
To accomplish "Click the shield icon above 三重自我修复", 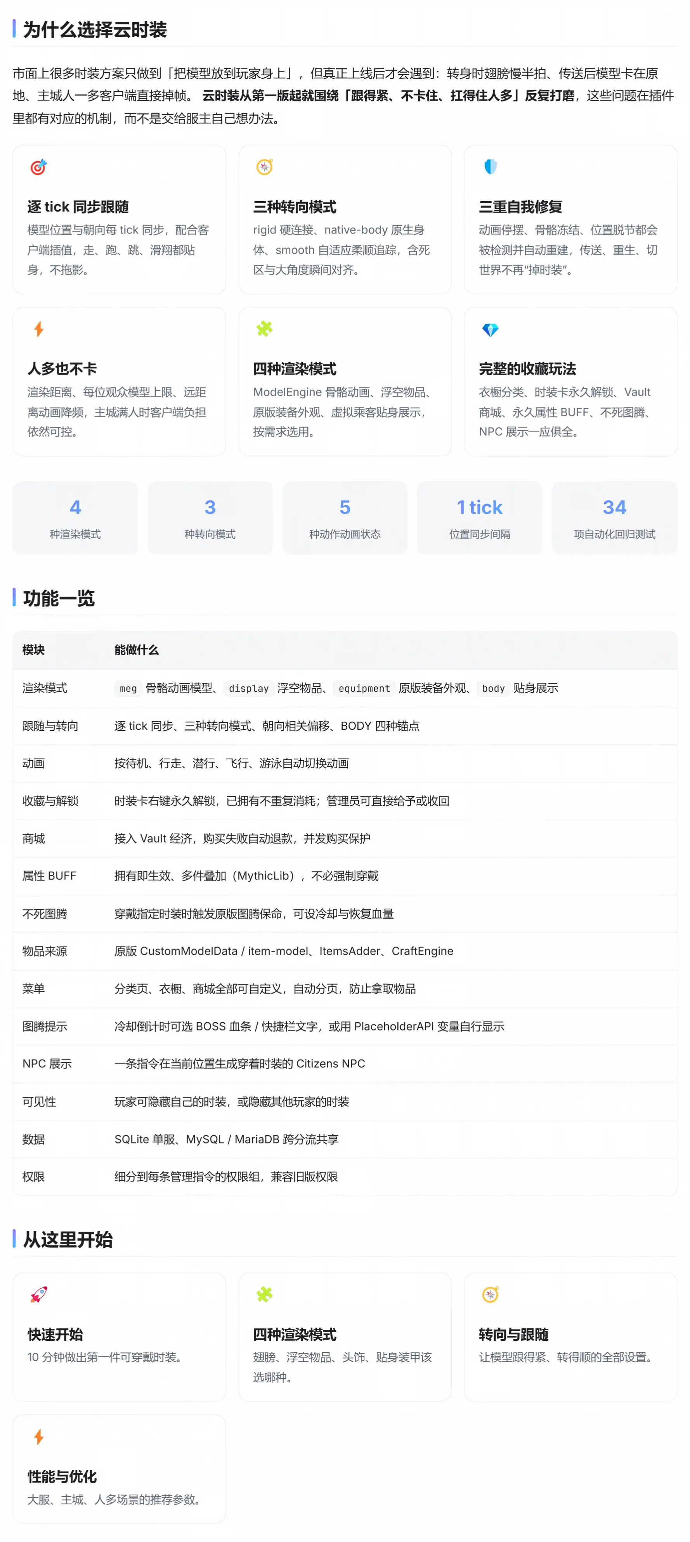I will (x=490, y=167).
